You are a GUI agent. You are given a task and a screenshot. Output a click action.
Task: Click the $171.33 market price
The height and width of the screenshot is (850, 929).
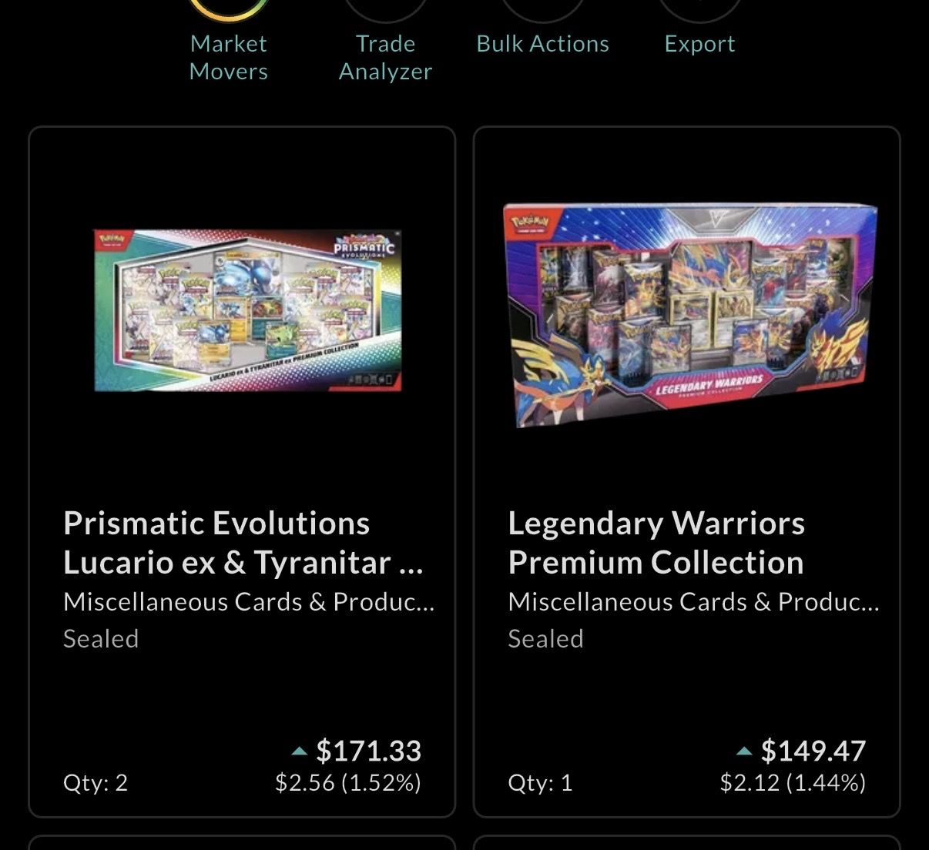click(368, 751)
